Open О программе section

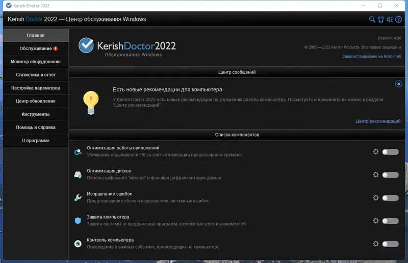click(x=36, y=141)
